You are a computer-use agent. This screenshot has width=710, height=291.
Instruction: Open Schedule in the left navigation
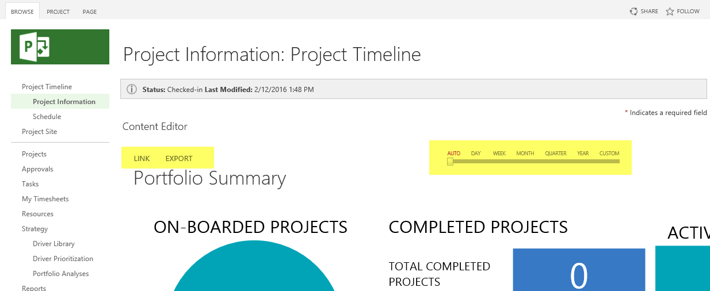click(x=47, y=117)
